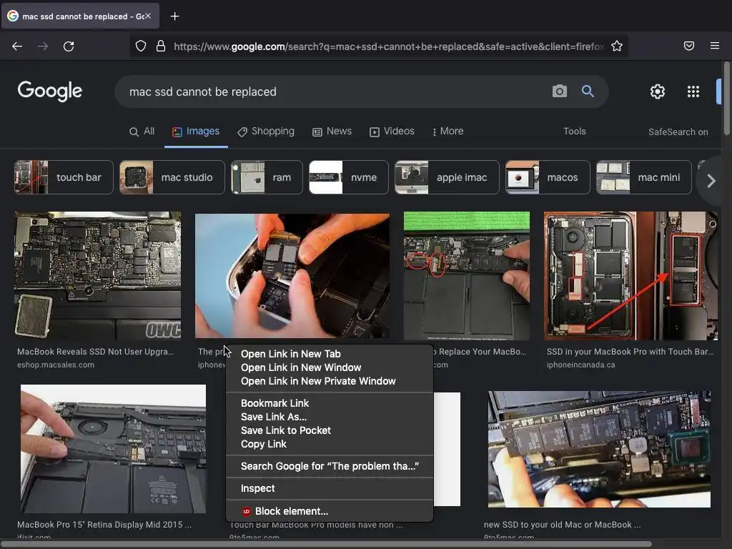Choose Search Google for "The problem tha..."
732x549 pixels.
coord(330,466)
